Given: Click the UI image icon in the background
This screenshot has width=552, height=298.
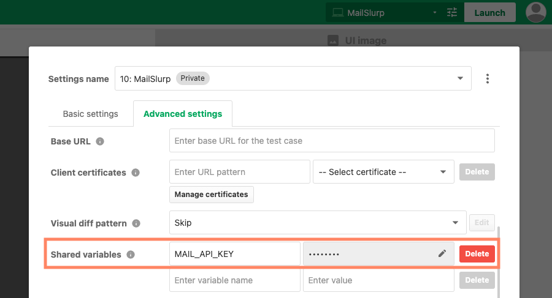Looking at the screenshot, I should (333, 40).
